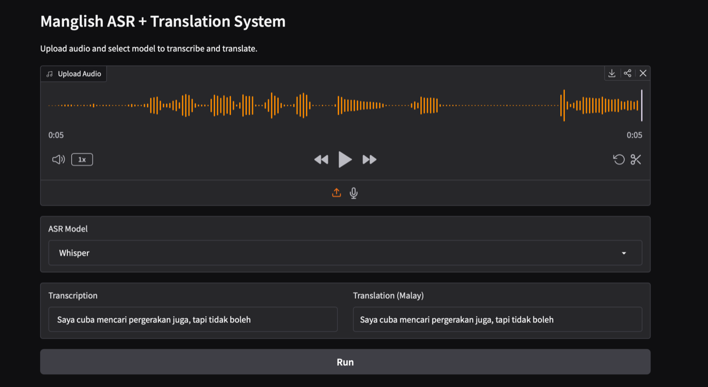Play the uploaded audio

point(345,160)
